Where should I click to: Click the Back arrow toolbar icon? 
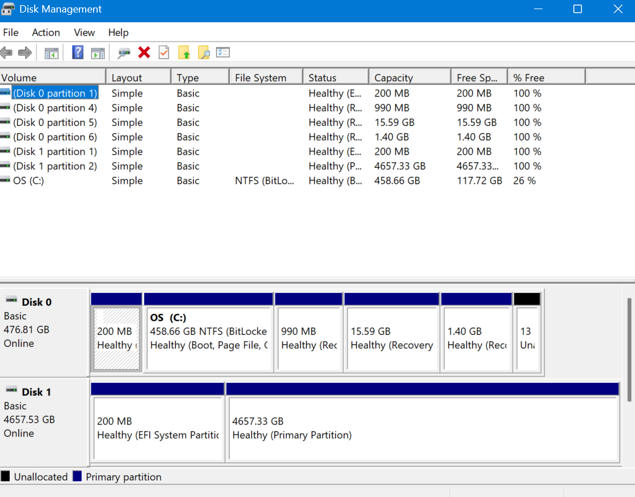(x=6, y=52)
